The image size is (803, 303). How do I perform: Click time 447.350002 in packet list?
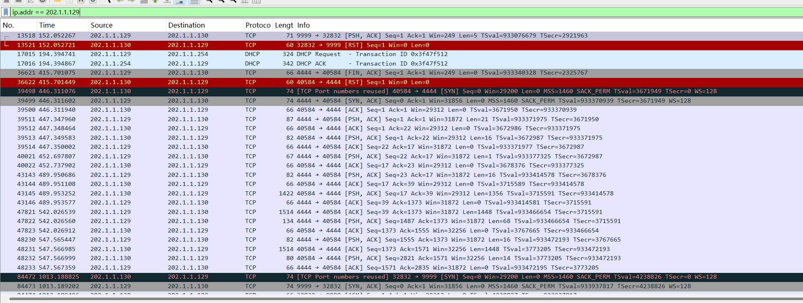(57, 147)
